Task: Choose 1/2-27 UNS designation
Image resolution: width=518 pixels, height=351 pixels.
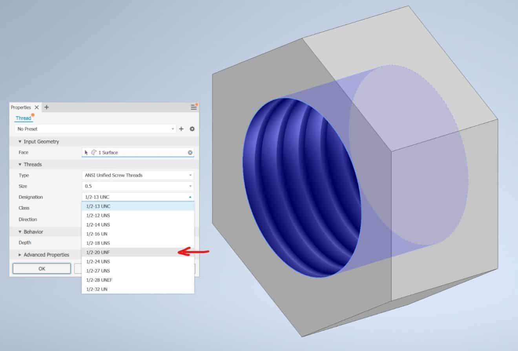Action: pyautogui.click(x=138, y=271)
